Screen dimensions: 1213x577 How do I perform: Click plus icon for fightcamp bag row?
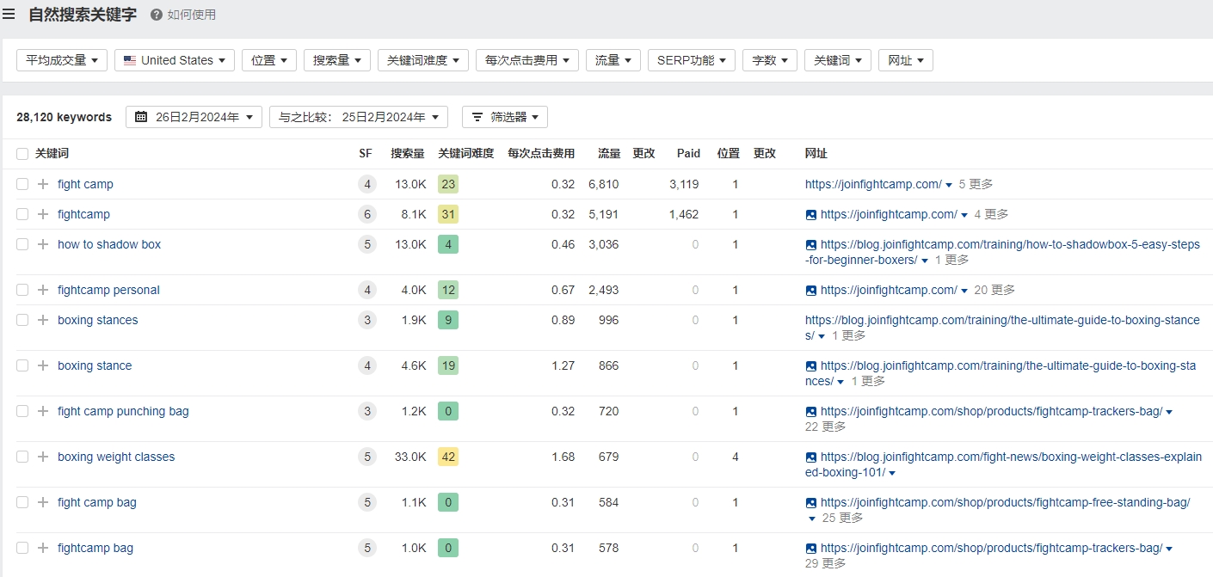tap(43, 548)
